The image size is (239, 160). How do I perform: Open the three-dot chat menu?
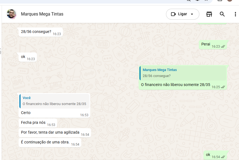click(x=235, y=14)
